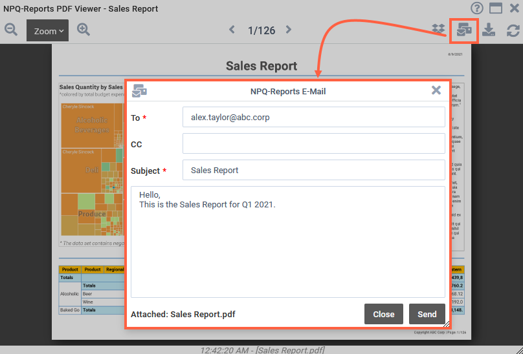Send the e-mail

[x=427, y=314]
